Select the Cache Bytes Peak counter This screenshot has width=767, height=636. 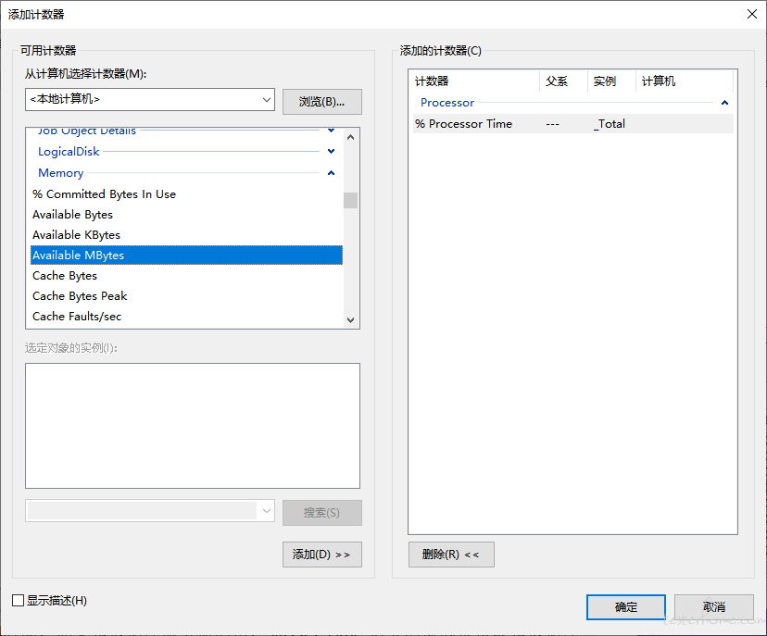tap(186, 296)
